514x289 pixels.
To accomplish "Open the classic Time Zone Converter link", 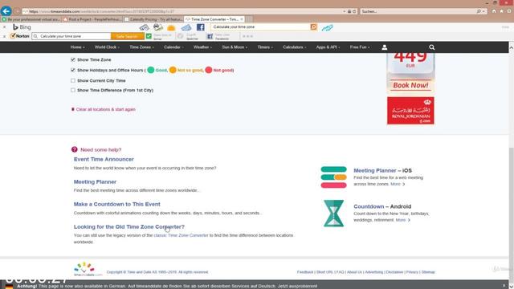I will (x=181, y=235).
